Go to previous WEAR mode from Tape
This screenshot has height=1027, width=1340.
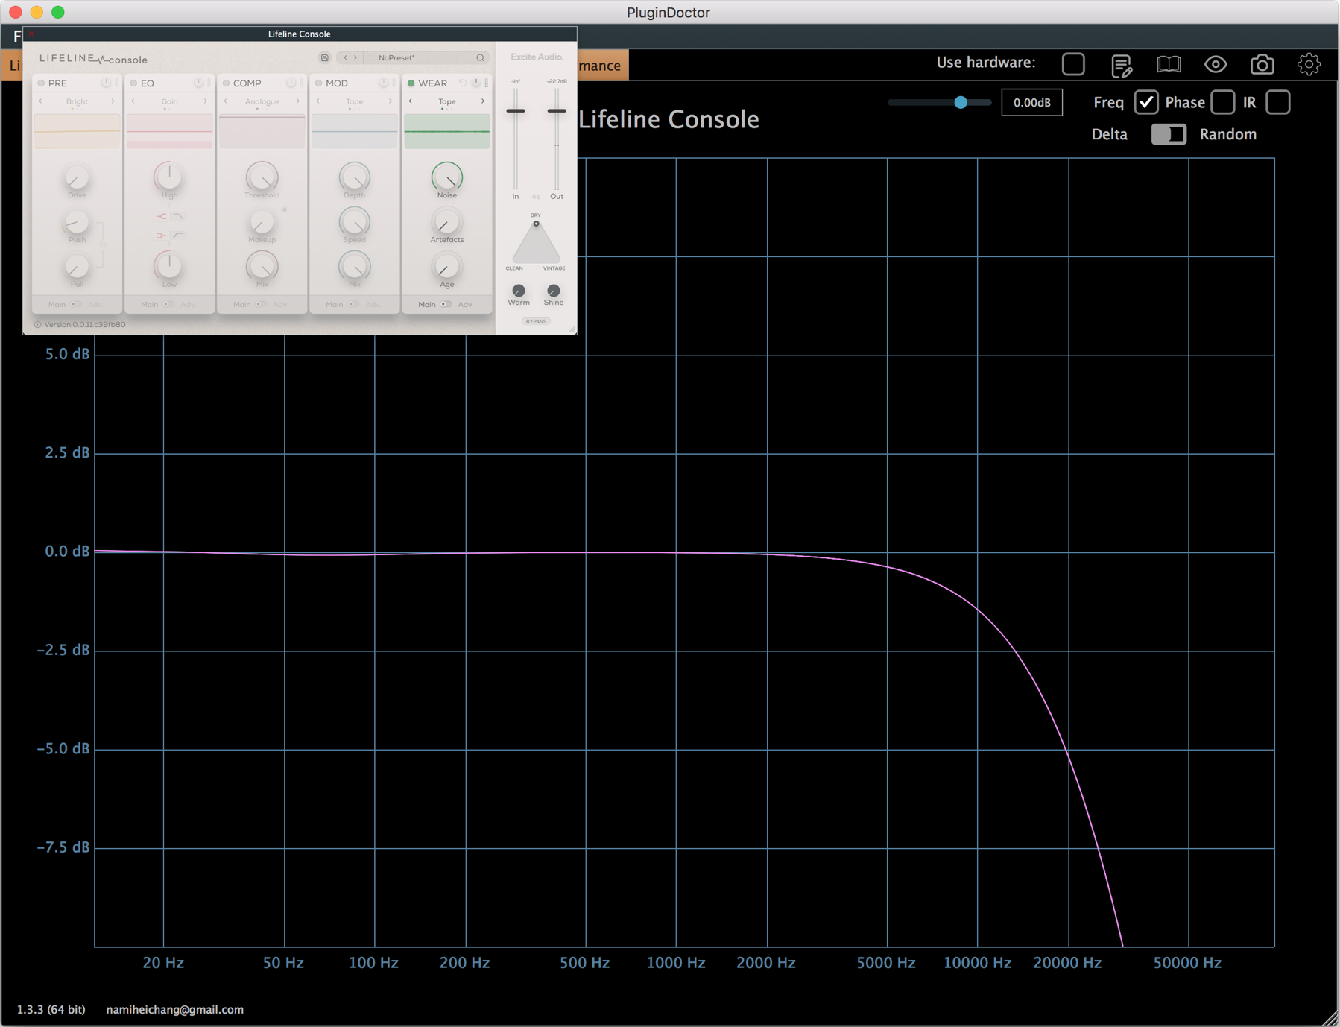pyautogui.click(x=411, y=101)
